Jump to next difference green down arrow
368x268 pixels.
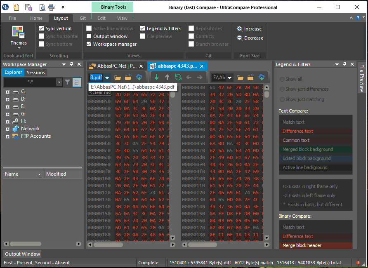point(156,77)
